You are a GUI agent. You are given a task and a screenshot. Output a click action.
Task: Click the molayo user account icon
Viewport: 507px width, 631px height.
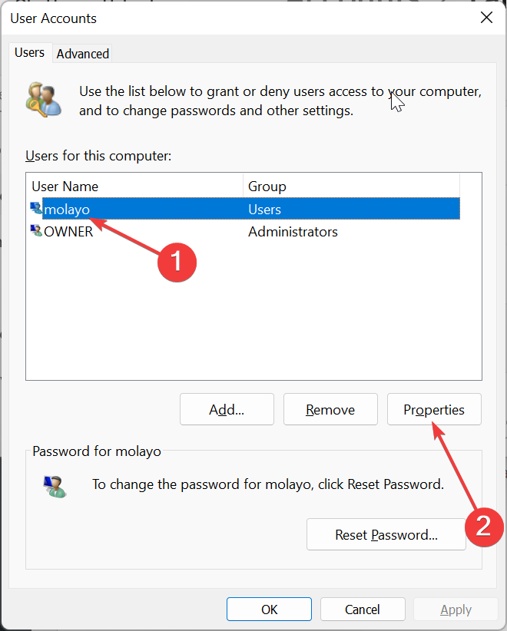pos(36,209)
